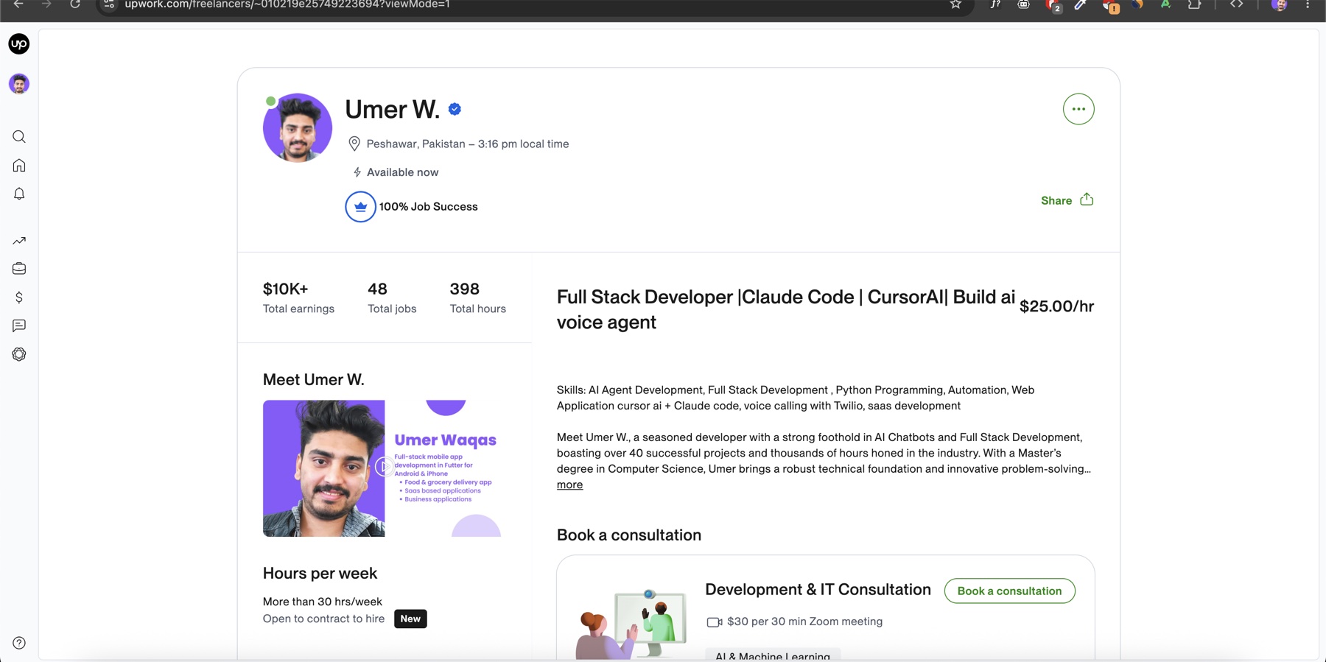1326x662 pixels.
Task: Click the 'New' badge near contract to hire
Action: pyautogui.click(x=410, y=619)
